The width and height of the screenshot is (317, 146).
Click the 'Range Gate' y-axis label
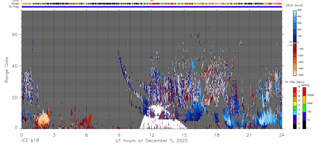point(7,70)
